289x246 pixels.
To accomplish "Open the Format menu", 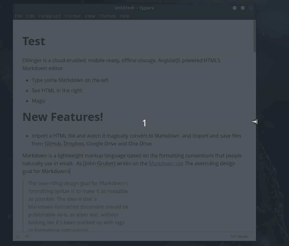I will [x=73, y=16].
